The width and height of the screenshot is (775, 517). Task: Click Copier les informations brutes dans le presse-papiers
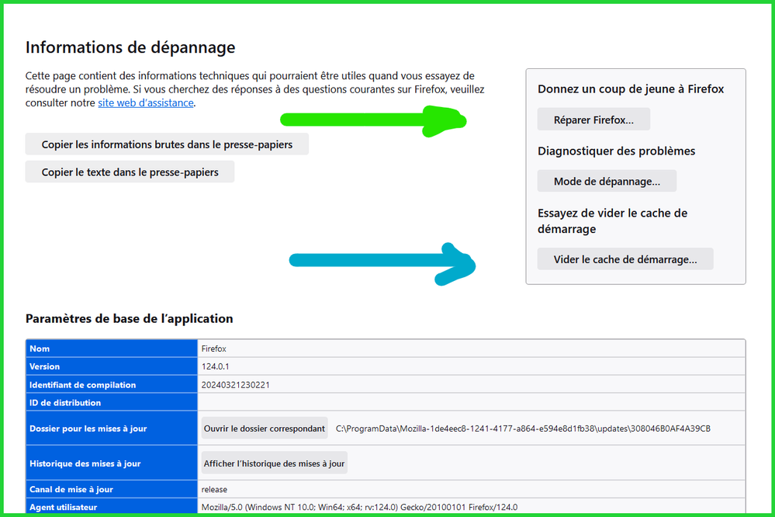[167, 144]
